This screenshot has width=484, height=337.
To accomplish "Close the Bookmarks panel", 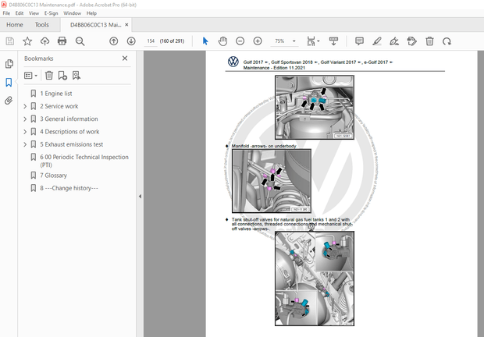I will (125, 59).
